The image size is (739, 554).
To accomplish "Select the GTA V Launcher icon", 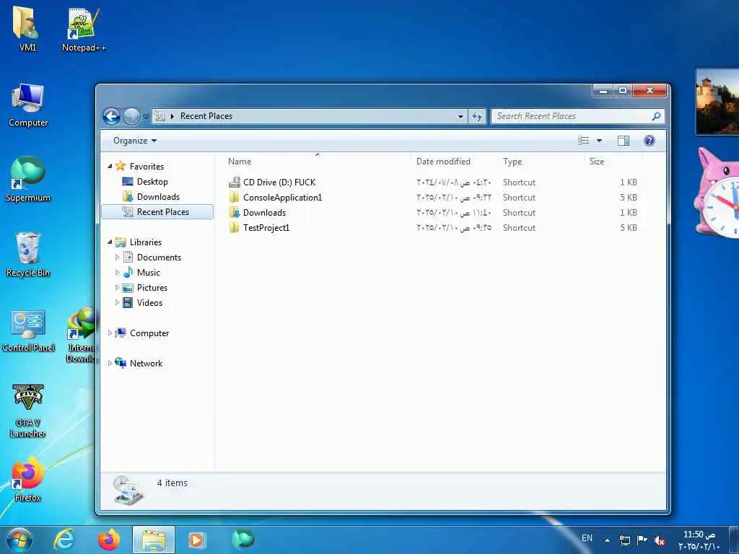I will [x=28, y=410].
